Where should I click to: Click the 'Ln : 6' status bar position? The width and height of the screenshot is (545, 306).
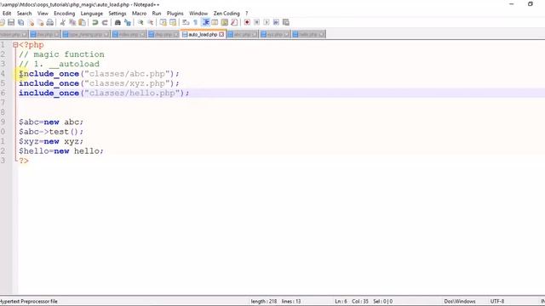(341, 302)
